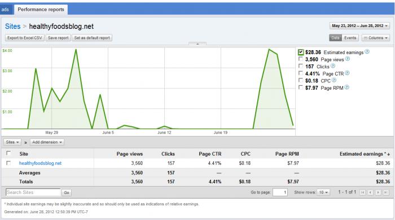395x220 pixels.
Task: Click the Go search button
Action: click(67, 192)
